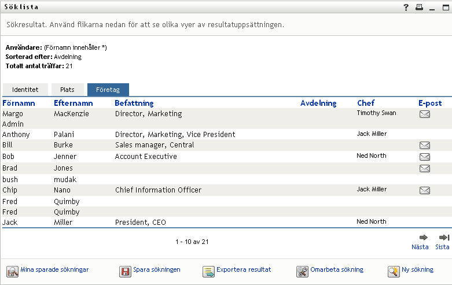Viewport: 452px width, 285px height.
Task: Email Margo MacKenzie via envelope icon
Action: (x=425, y=114)
